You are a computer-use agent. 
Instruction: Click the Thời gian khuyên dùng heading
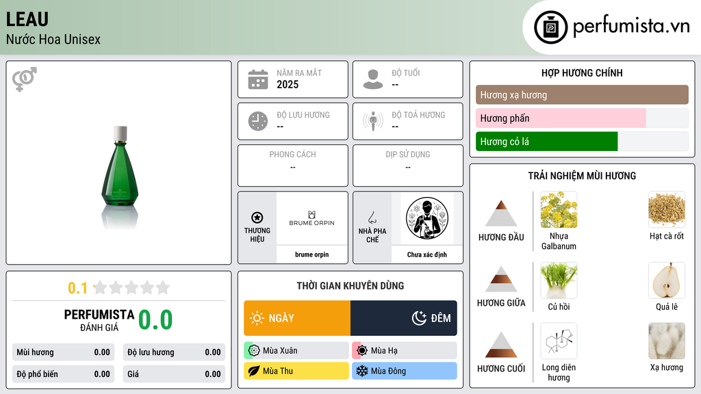point(350,286)
